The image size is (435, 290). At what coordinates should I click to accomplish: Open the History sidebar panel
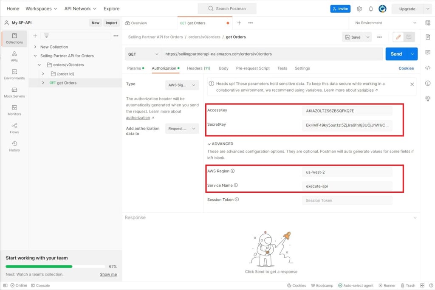tap(14, 146)
